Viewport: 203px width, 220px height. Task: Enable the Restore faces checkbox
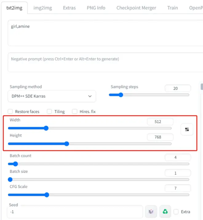10,112
